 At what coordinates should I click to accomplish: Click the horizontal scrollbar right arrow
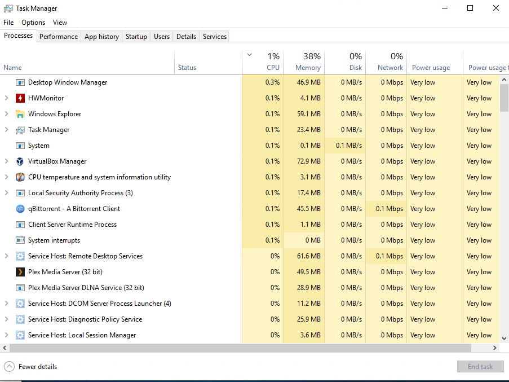point(495,348)
